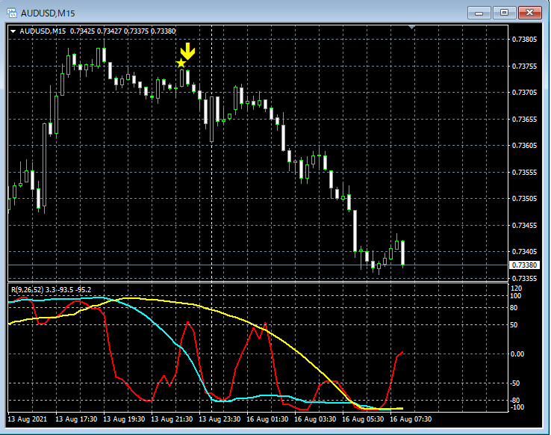Image resolution: width=551 pixels, height=435 pixels.
Task: Click the 0.73805 price axis label
Action: (523, 39)
